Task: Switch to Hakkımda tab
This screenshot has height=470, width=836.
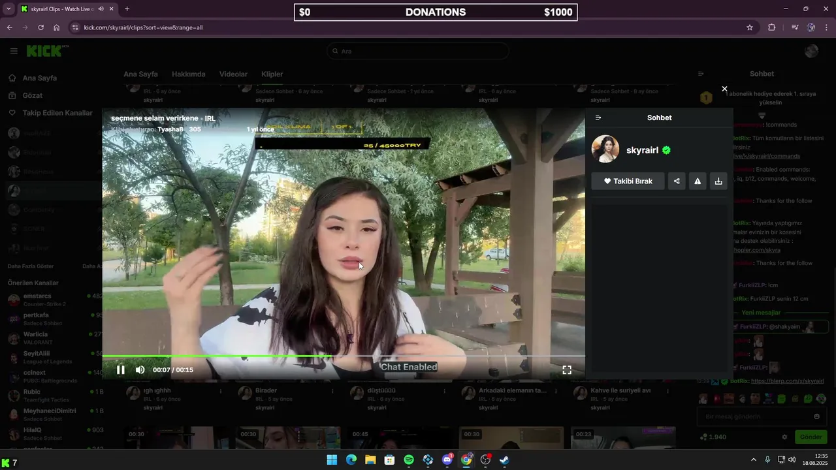Action: click(x=189, y=74)
